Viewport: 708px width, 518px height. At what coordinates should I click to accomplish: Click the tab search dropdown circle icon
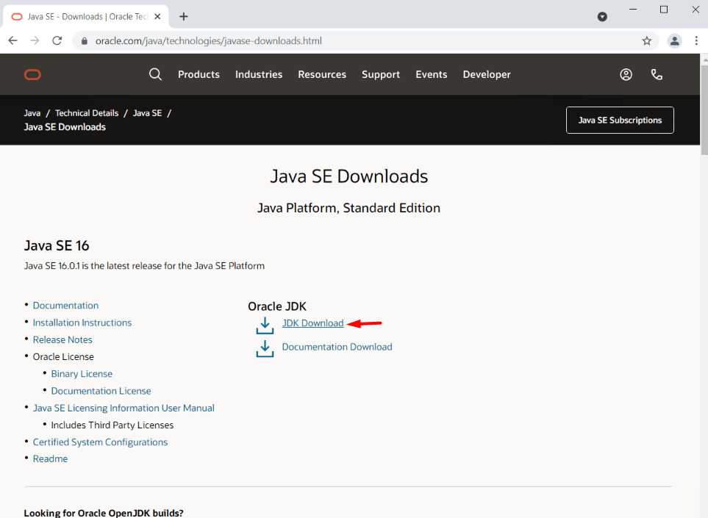coord(602,17)
